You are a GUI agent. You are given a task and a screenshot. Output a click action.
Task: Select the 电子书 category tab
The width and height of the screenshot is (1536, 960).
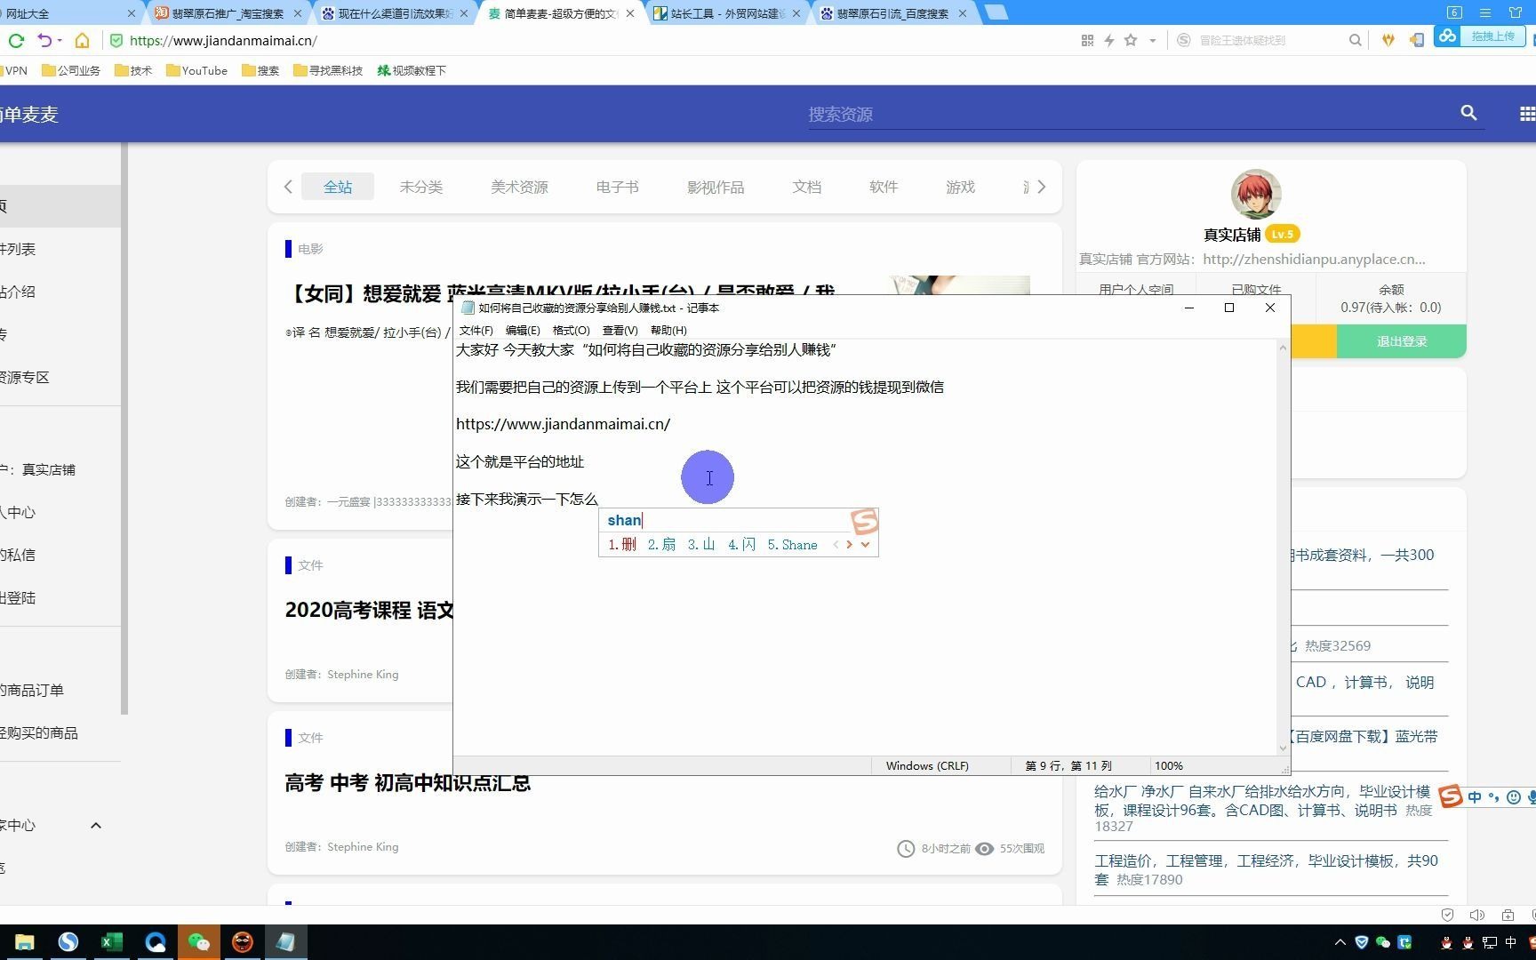tap(617, 187)
